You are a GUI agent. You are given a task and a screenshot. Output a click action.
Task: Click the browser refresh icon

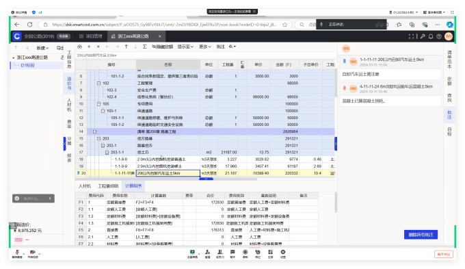[x=29, y=25]
